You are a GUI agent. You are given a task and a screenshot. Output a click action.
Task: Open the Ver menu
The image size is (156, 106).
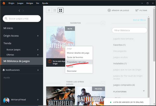point(38,3)
